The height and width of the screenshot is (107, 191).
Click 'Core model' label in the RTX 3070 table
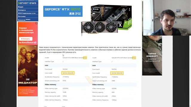(96, 73)
